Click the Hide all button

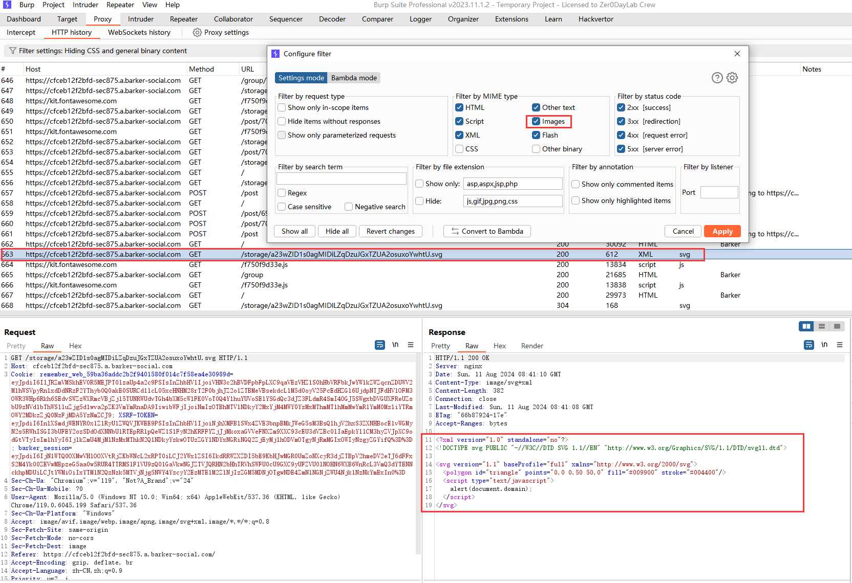point(337,231)
